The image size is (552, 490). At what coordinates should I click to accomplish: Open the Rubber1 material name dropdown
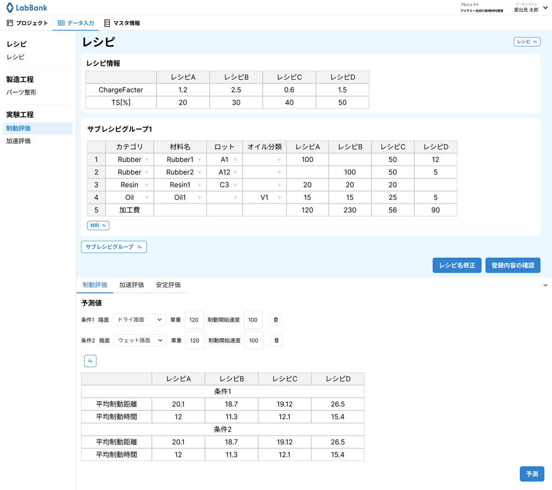(x=200, y=160)
